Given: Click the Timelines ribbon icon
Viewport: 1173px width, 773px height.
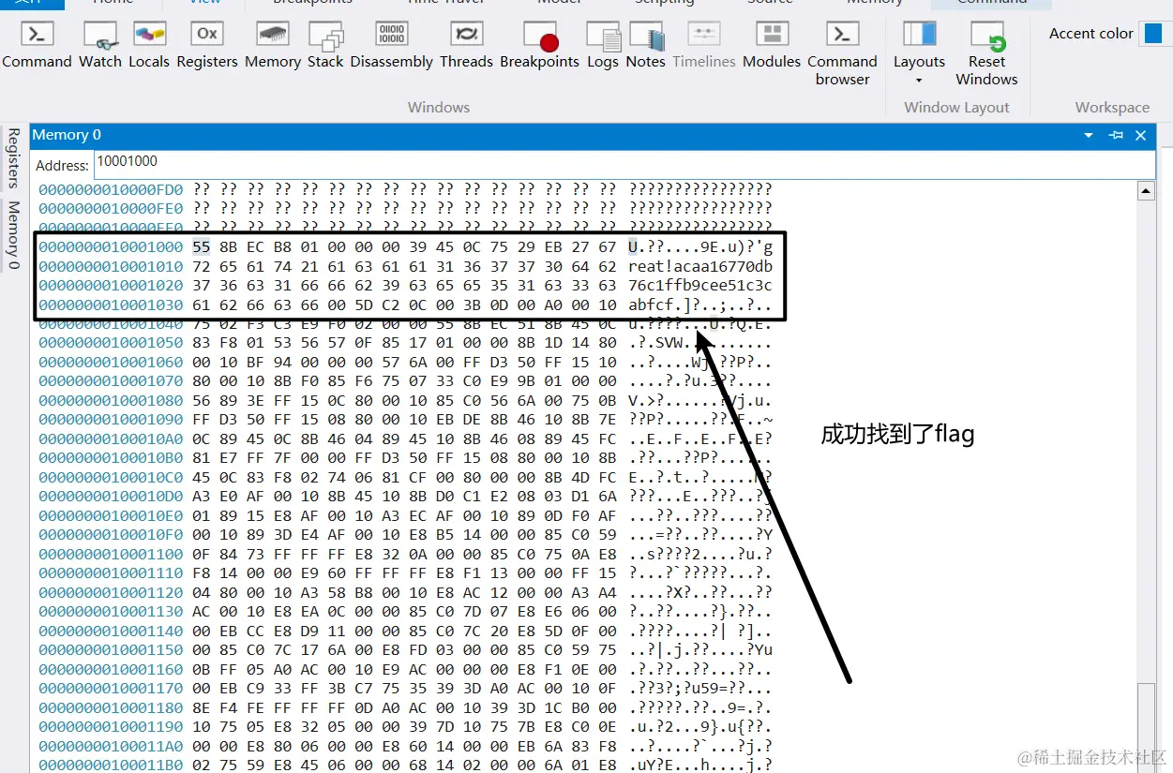Looking at the screenshot, I should [703, 45].
